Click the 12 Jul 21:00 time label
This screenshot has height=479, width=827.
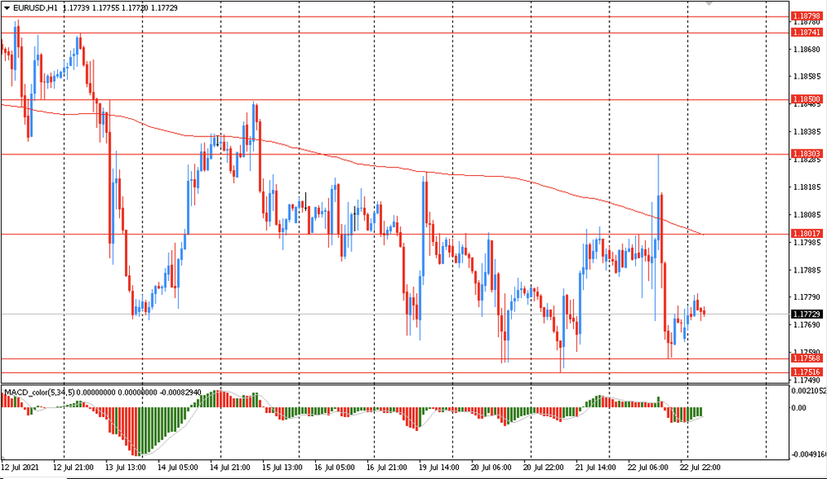[74, 467]
